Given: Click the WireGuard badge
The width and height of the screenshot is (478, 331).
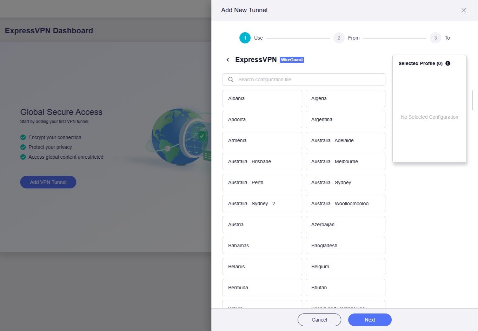Looking at the screenshot, I should (292, 60).
